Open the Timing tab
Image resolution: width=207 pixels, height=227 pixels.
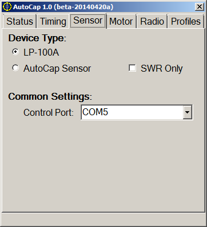click(53, 21)
